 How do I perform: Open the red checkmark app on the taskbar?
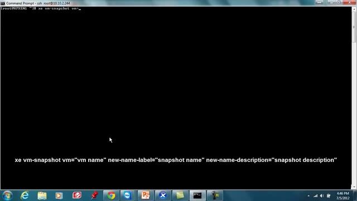click(x=77, y=195)
